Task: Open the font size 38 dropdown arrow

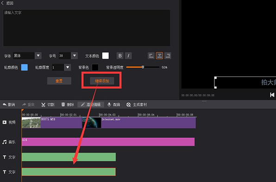Action: click(74, 56)
